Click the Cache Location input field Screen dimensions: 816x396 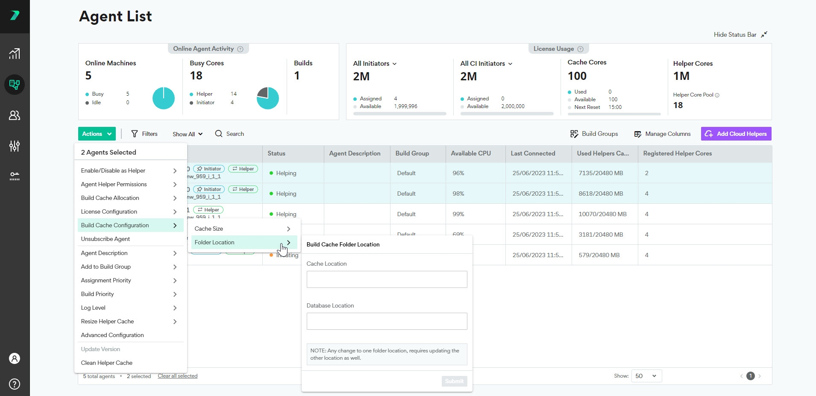coord(387,279)
